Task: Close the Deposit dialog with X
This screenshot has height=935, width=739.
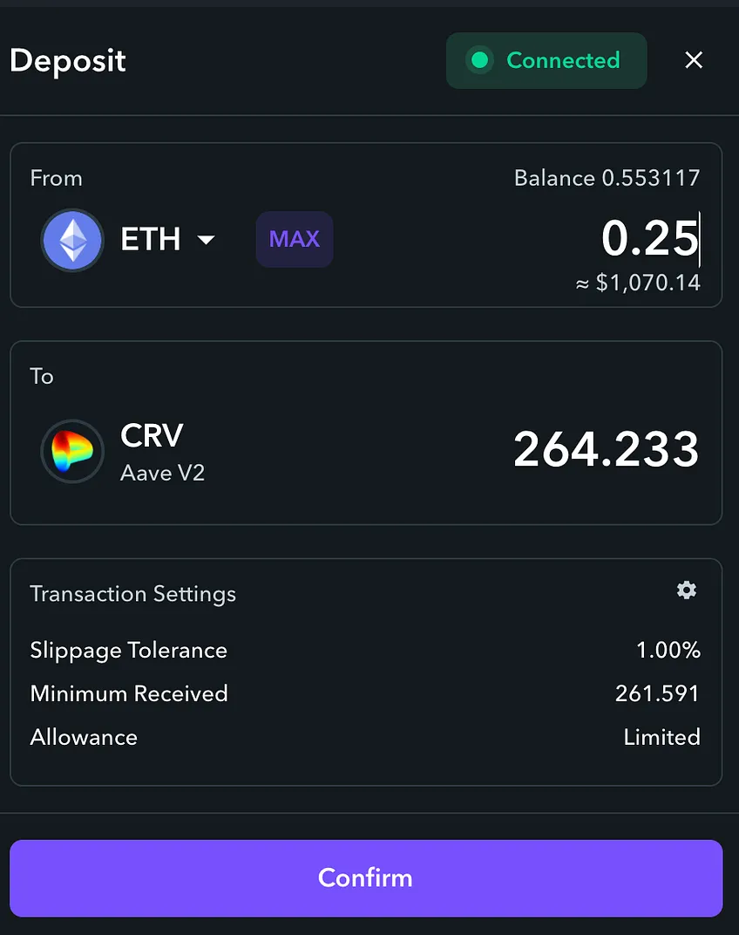Action: [x=694, y=60]
